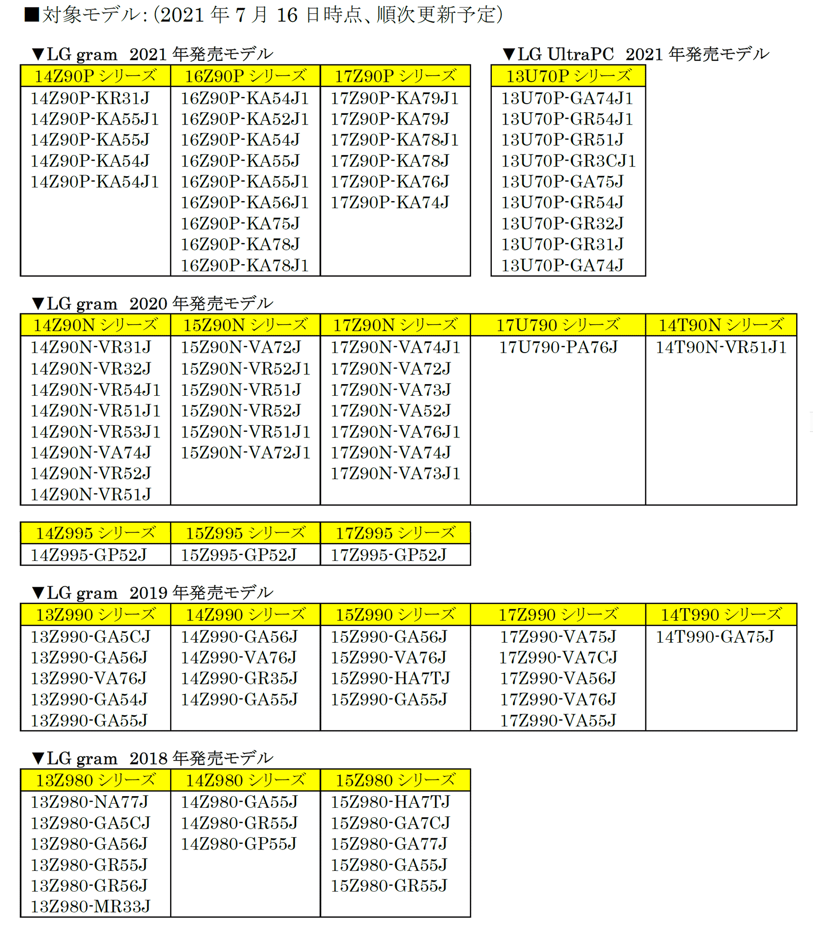Select model 15Z980-GA7CJ
The width and height of the screenshot is (813, 948).
(x=390, y=823)
